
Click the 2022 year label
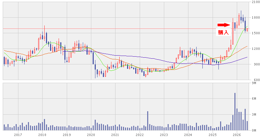click(140, 135)
